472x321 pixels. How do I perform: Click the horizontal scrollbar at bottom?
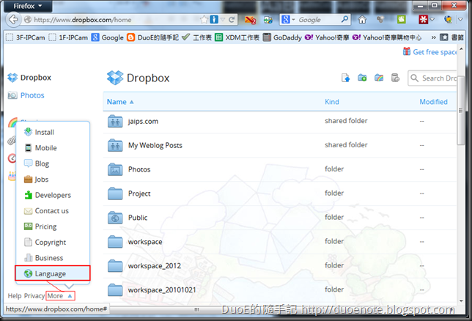[x=196, y=309]
